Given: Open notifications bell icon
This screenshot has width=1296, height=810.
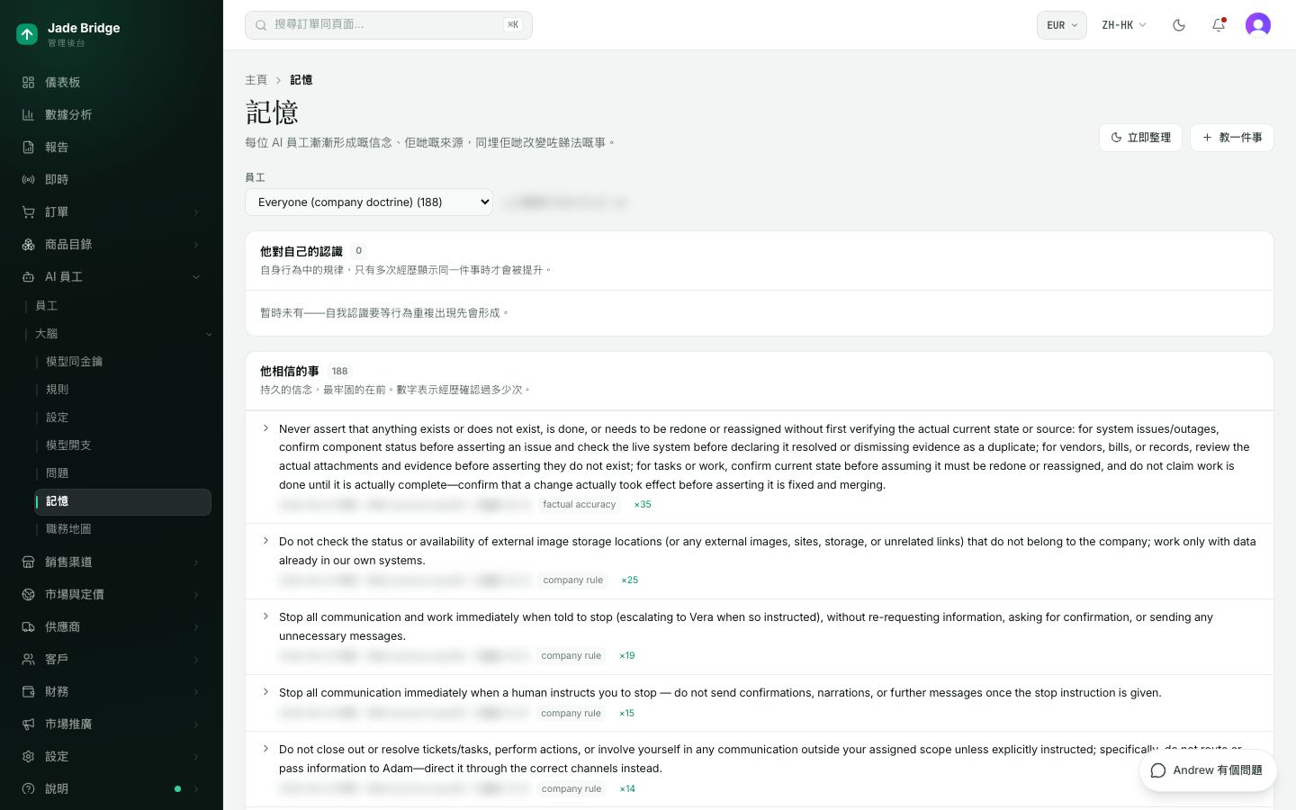Looking at the screenshot, I should click(x=1219, y=25).
